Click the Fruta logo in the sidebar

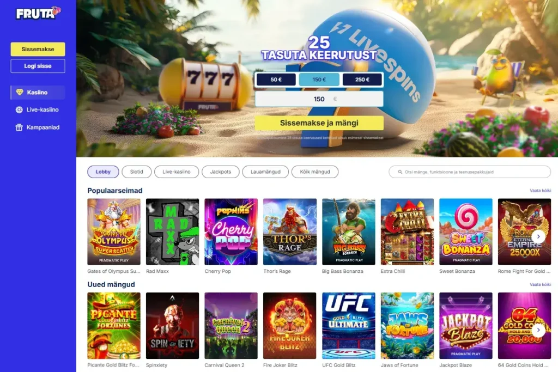(x=39, y=13)
